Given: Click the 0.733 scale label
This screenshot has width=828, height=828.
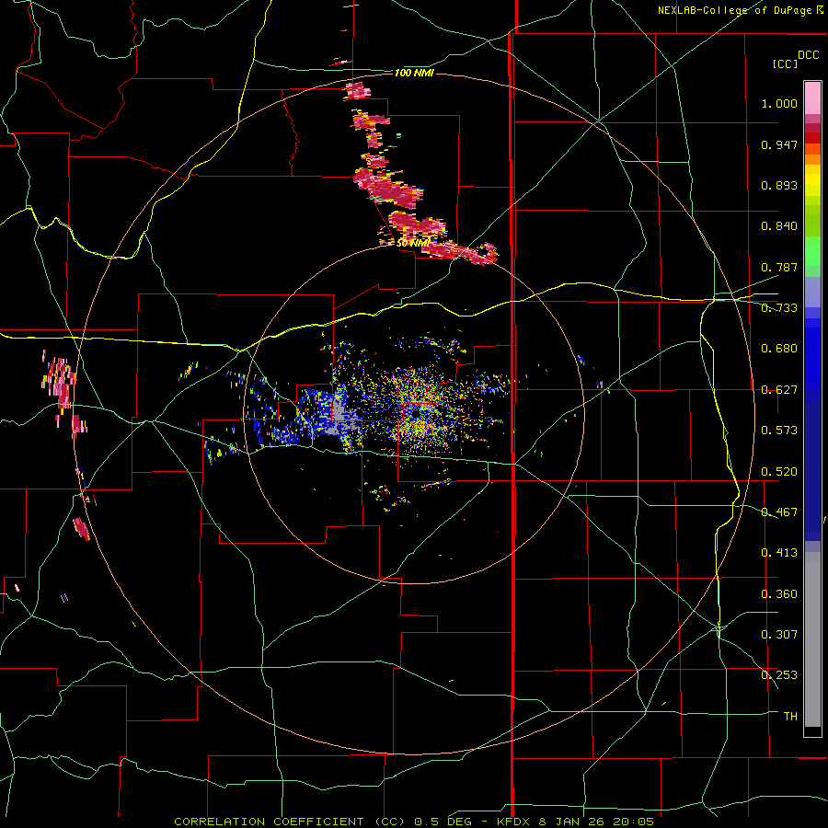Looking at the screenshot, I should click(779, 308).
